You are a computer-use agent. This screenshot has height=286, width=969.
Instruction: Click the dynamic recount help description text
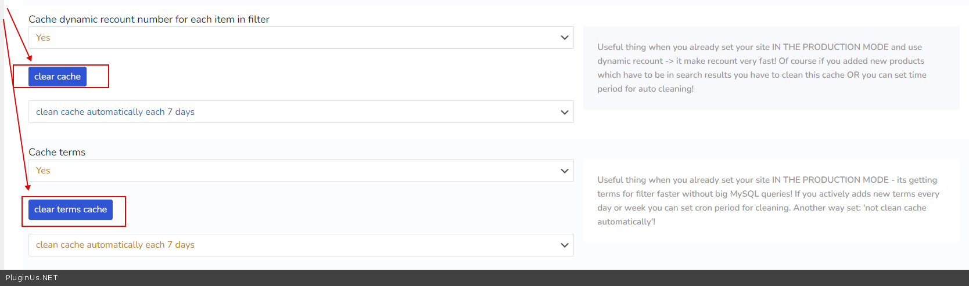[x=762, y=68]
